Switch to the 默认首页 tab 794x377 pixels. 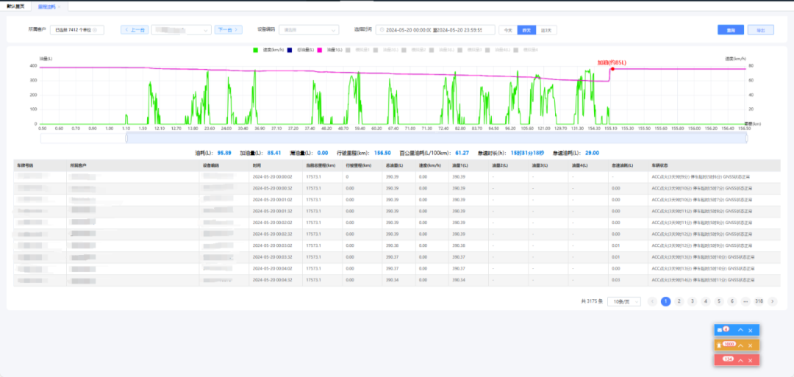tap(14, 7)
